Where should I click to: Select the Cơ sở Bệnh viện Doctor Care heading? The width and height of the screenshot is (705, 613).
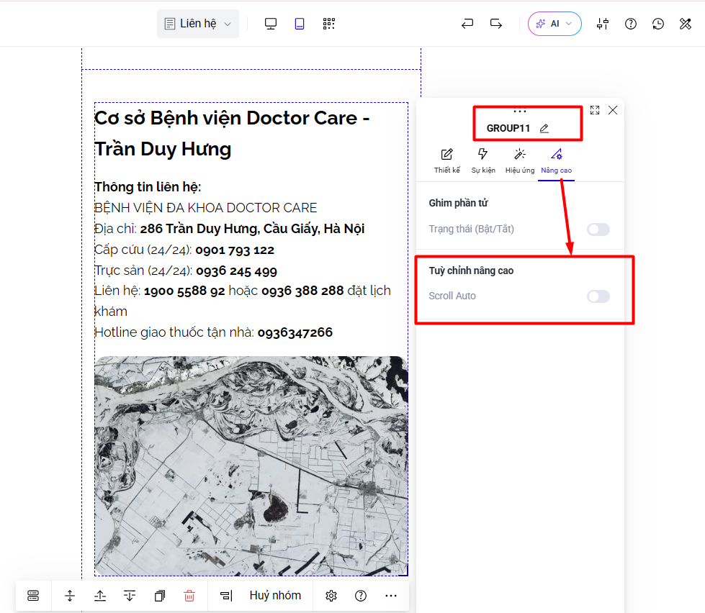coord(232,133)
